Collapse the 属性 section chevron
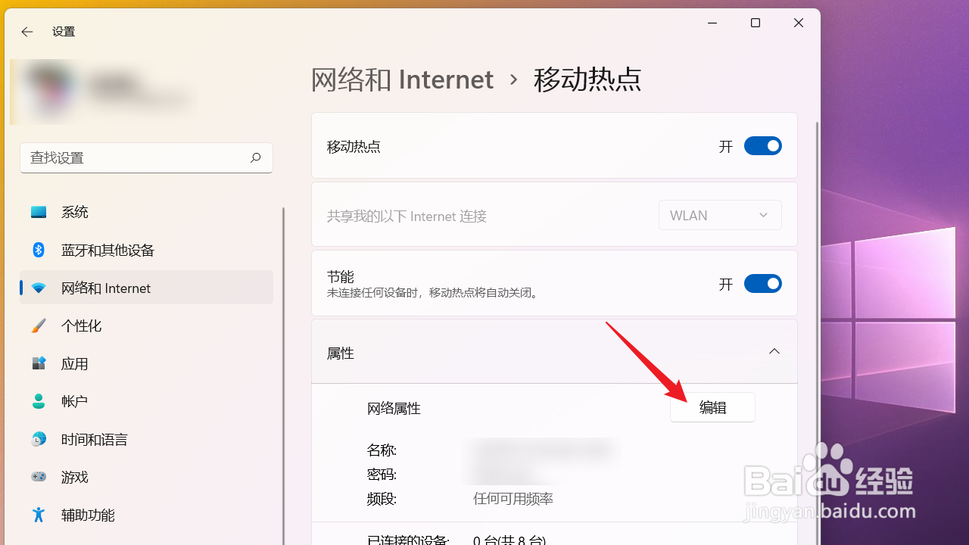969x545 pixels. click(x=774, y=351)
